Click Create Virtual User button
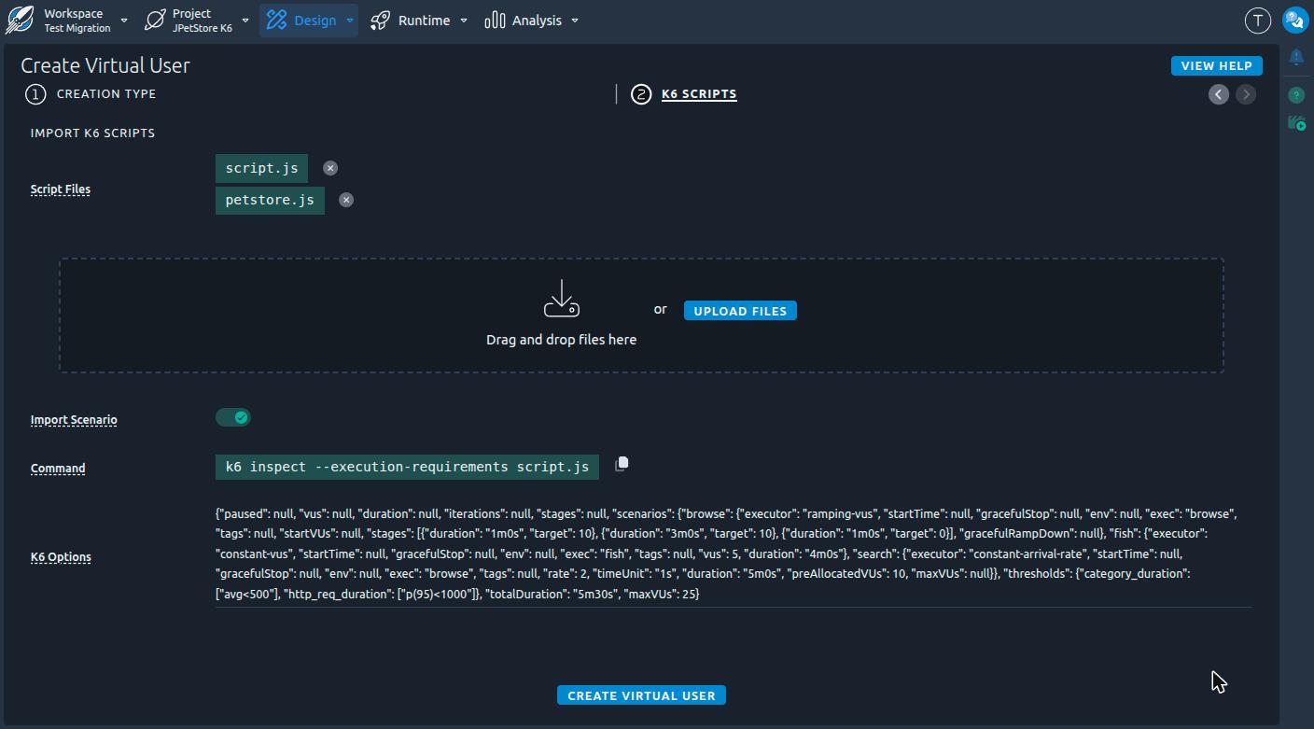This screenshot has width=1314, height=729. [x=641, y=695]
